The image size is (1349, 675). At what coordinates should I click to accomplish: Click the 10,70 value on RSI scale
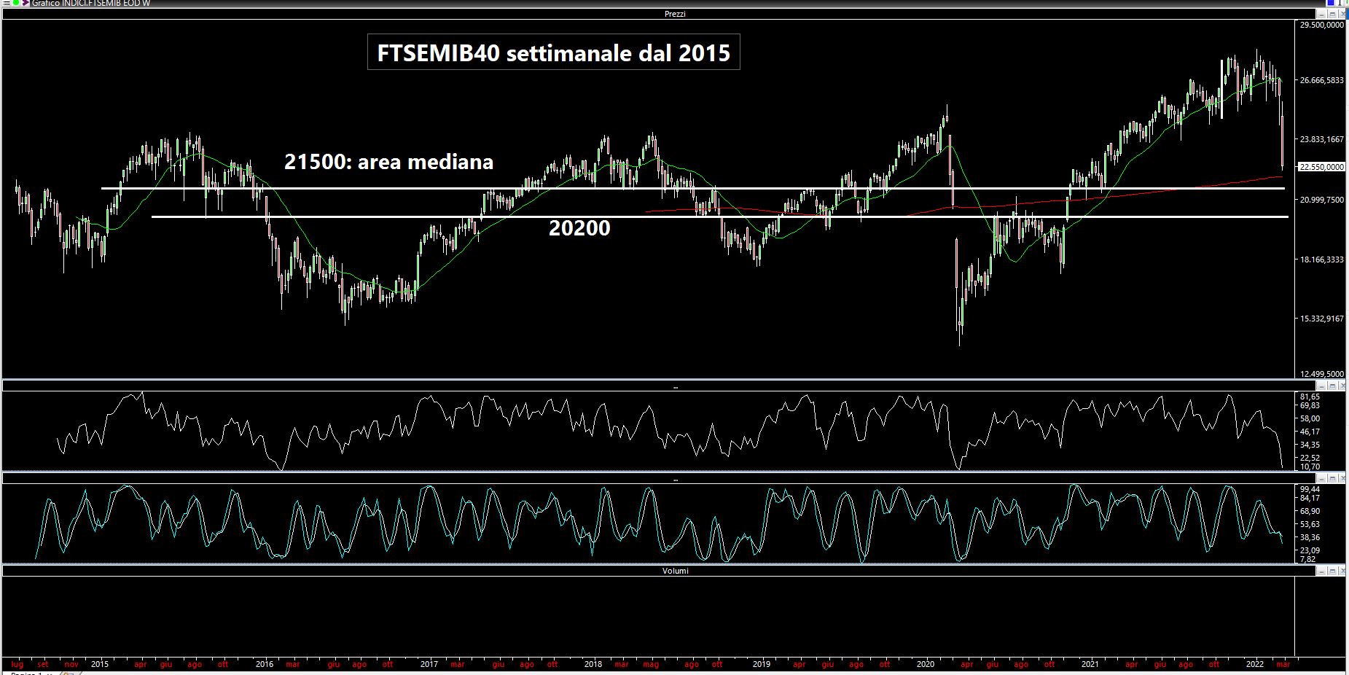(1310, 467)
